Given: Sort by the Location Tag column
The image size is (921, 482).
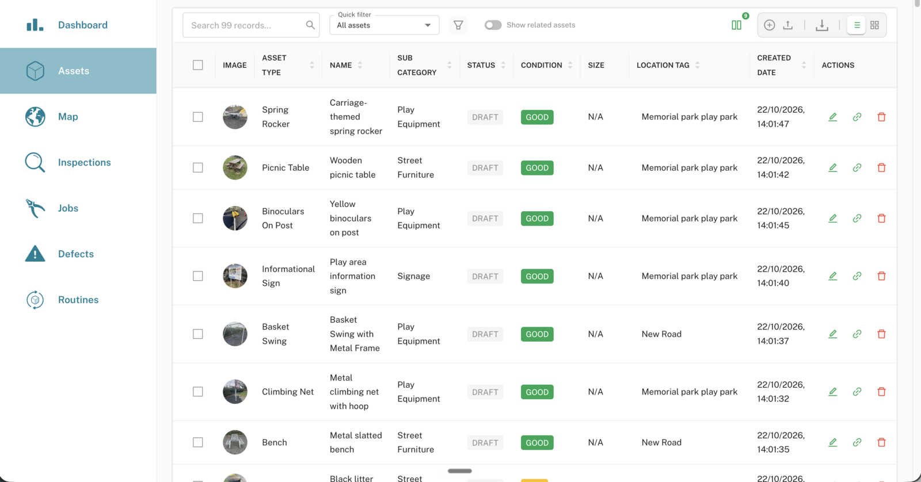Looking at the screenshot, I should pyautogui.click(x=697, y=65).
